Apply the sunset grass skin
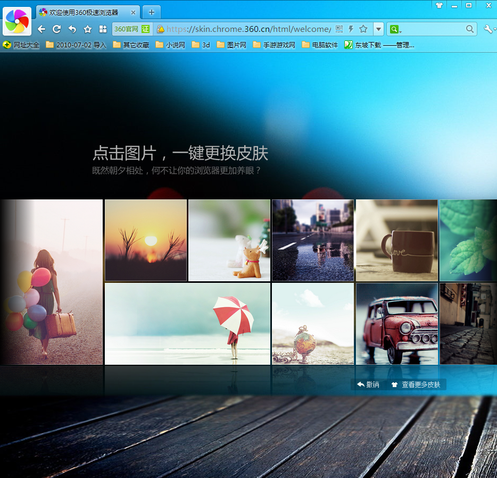This screenshot has height=478, width=497. (146, 240)
